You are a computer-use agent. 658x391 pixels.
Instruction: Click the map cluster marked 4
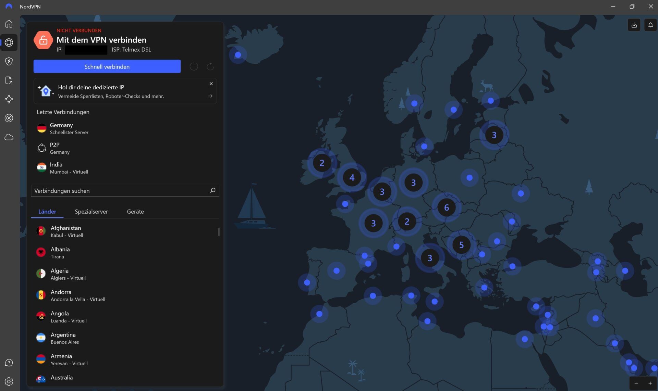click(352, 177)
